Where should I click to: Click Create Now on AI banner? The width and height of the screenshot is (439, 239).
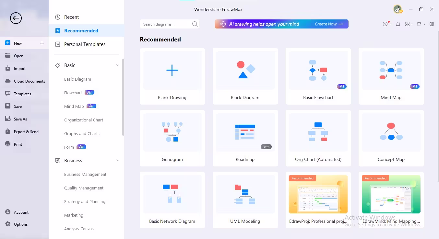[x=329, y=24]
